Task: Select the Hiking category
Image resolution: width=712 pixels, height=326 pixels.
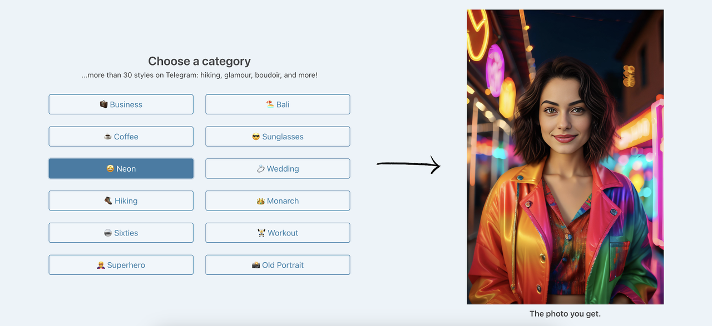Action: pyautogui.click(x=121, y=201)
